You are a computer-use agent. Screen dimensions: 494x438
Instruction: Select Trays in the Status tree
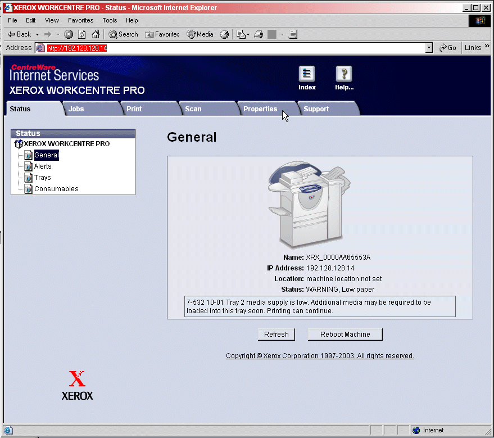tap(43, 177)
